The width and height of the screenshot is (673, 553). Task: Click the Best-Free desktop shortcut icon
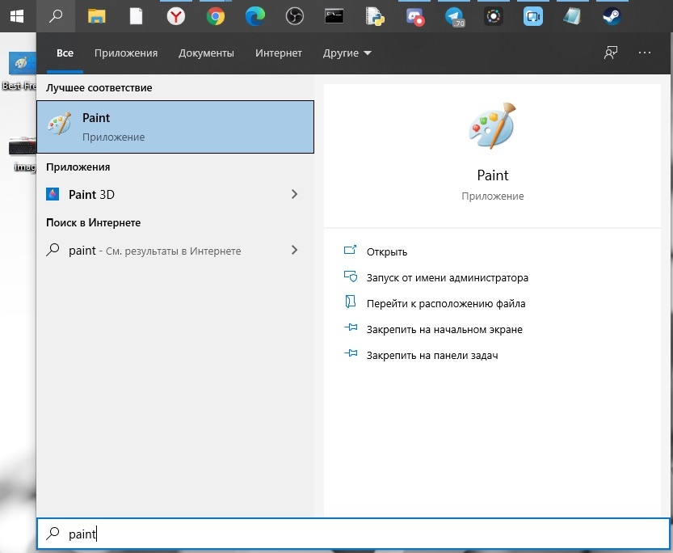pyautogui.click(x=23, y=64)
